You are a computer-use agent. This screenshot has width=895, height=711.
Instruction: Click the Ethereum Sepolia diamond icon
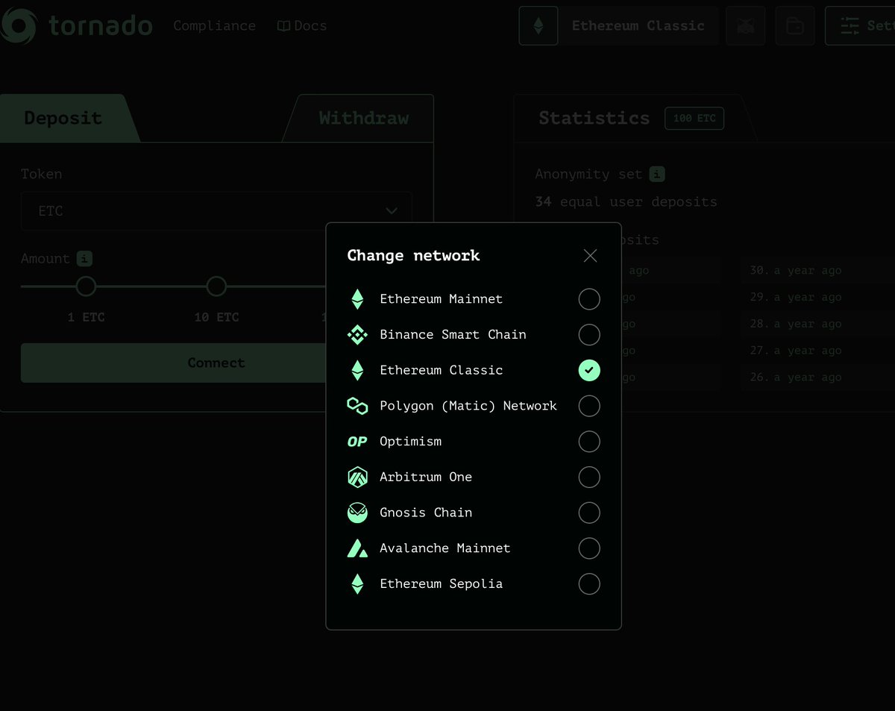357,584
